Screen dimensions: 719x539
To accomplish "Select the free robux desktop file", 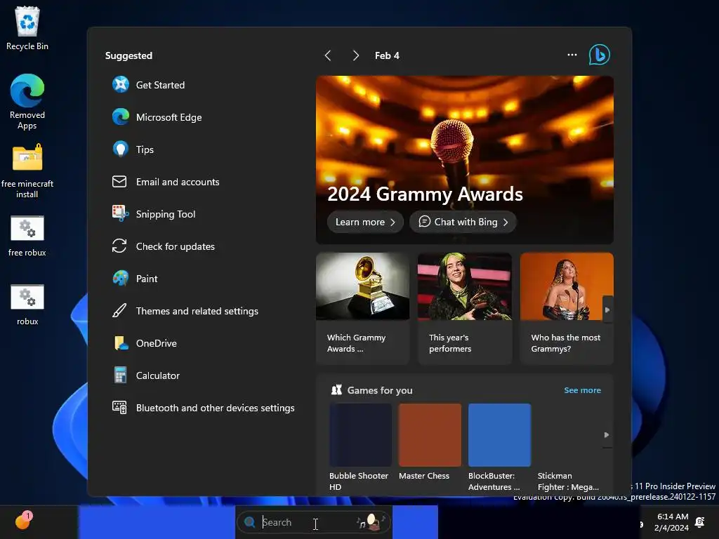I will (x=27, y=236).
